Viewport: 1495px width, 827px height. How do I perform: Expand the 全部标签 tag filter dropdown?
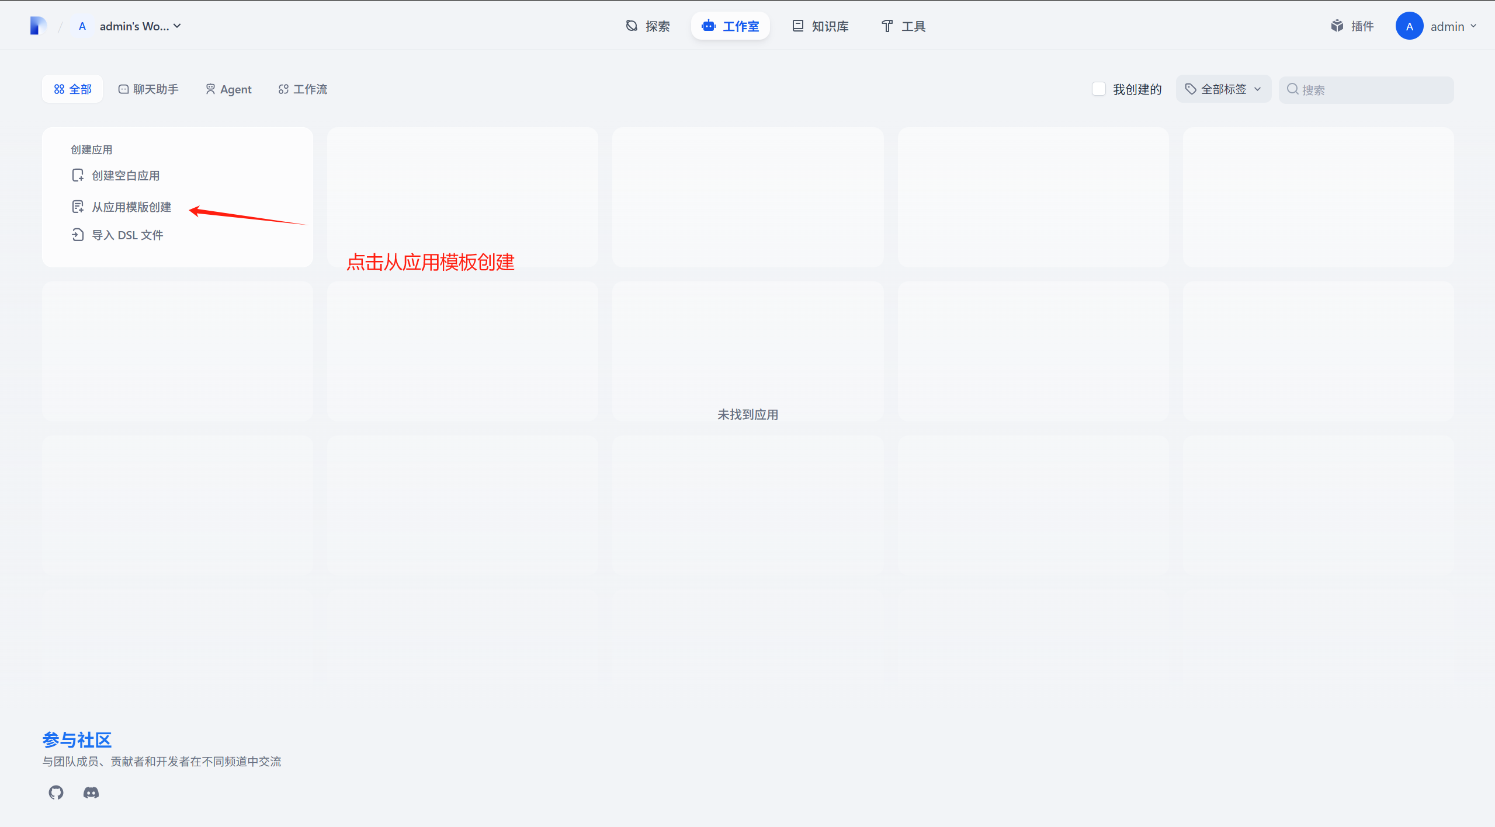1223,89
